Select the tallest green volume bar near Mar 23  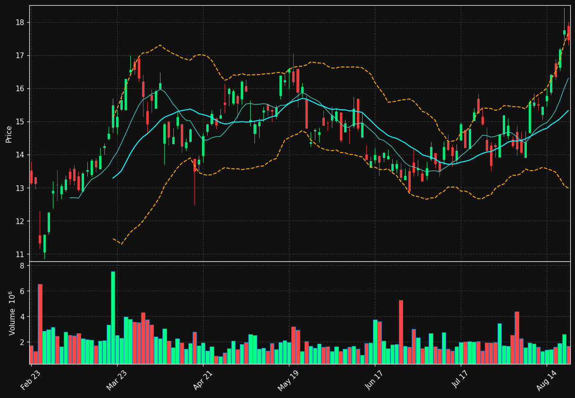113,318
